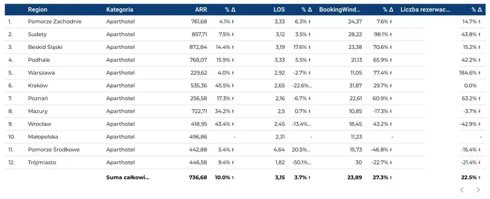
Task: Click the green arrow next to total ARR 10.0%
Action: 233,178
